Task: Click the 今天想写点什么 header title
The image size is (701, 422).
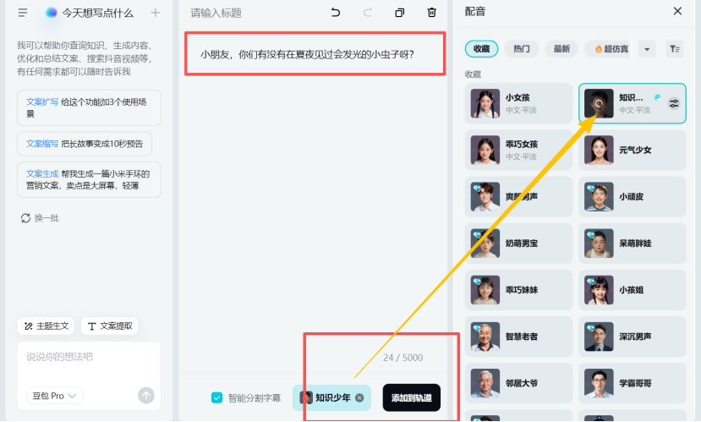Action: pos(97,13)
